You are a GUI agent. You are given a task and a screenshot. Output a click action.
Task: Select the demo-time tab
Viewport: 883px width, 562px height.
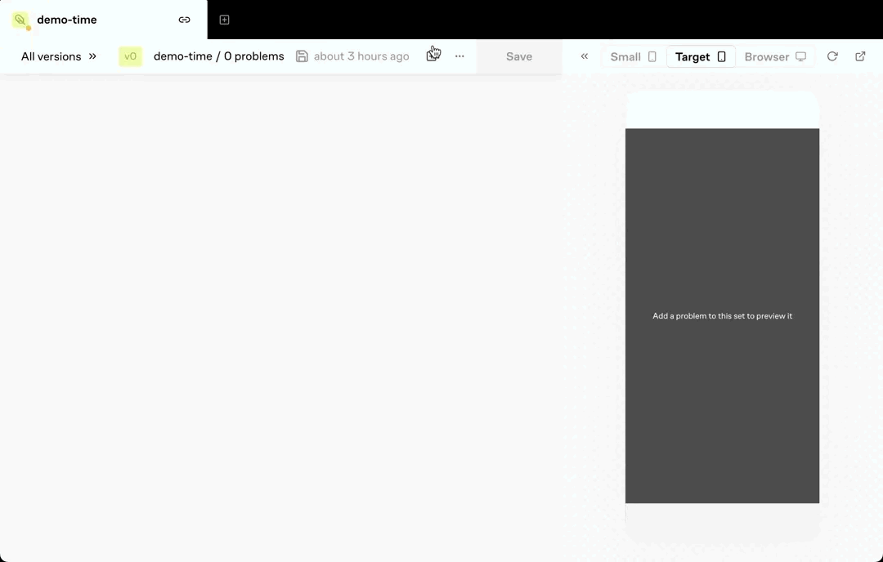(104, 20)
